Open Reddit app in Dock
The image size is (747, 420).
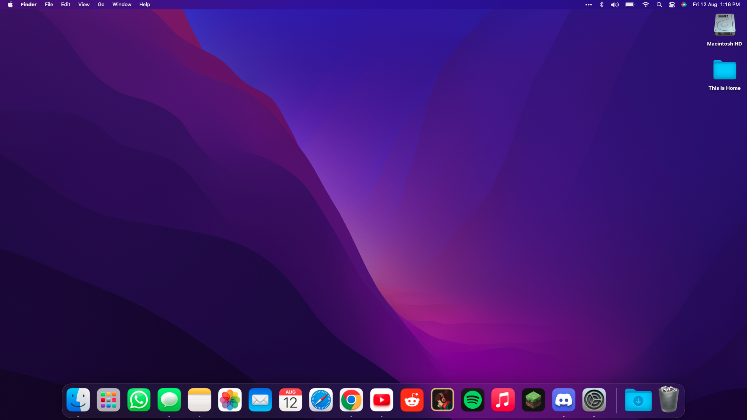tap(412, 400)
